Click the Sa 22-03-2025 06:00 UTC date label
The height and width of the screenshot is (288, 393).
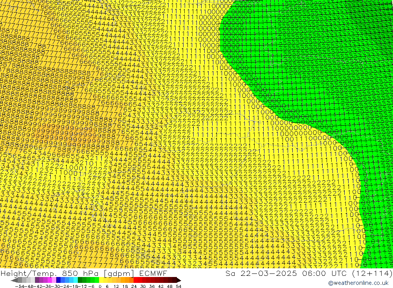coord(286,273)
